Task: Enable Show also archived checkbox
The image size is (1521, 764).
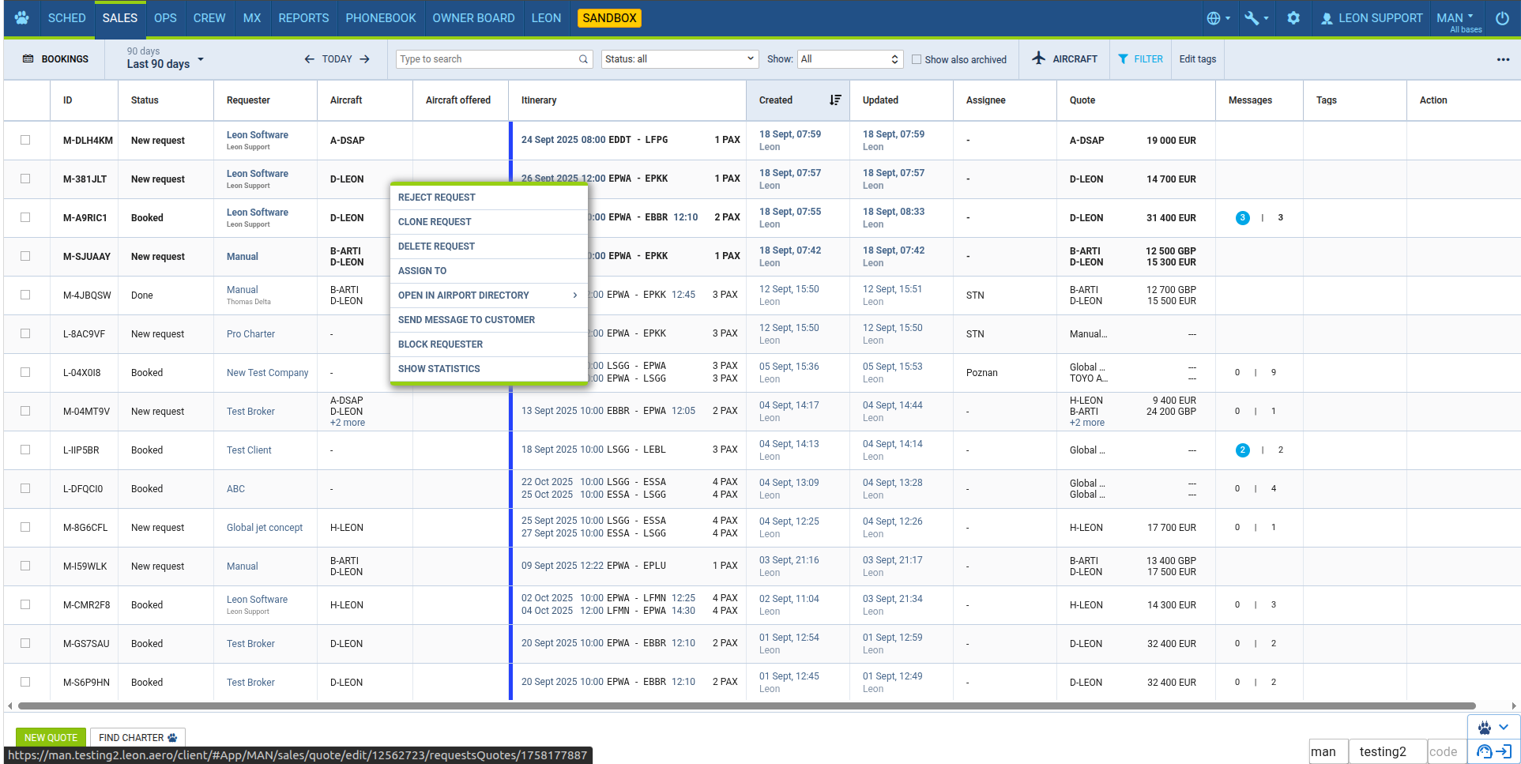Action: pyautogui.click(x=917, y=59)
